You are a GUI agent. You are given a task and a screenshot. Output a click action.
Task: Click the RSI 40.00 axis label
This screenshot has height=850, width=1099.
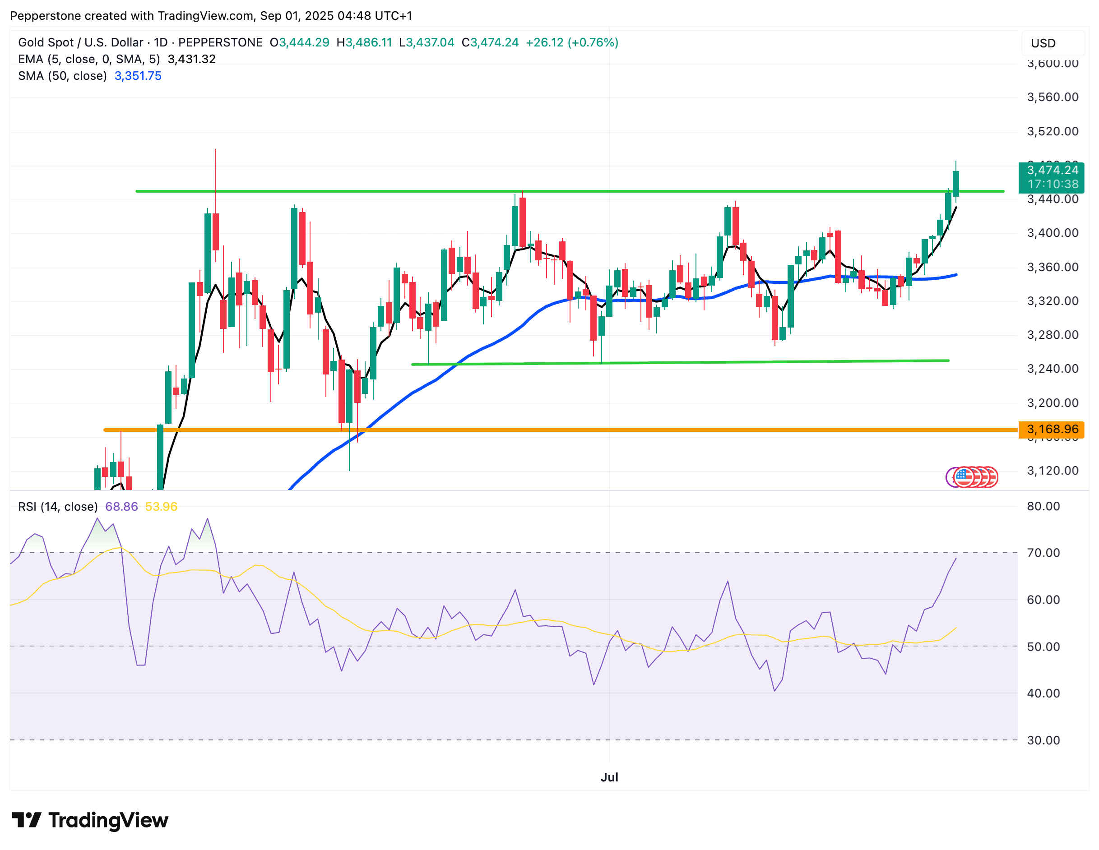[1043, 693]
